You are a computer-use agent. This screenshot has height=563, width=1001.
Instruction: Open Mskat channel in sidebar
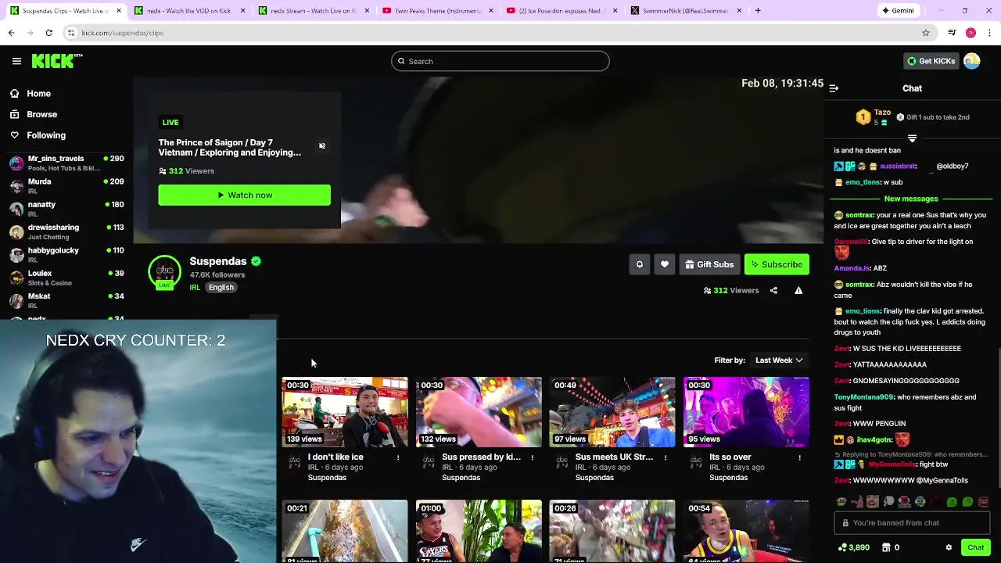click(66, 300)
